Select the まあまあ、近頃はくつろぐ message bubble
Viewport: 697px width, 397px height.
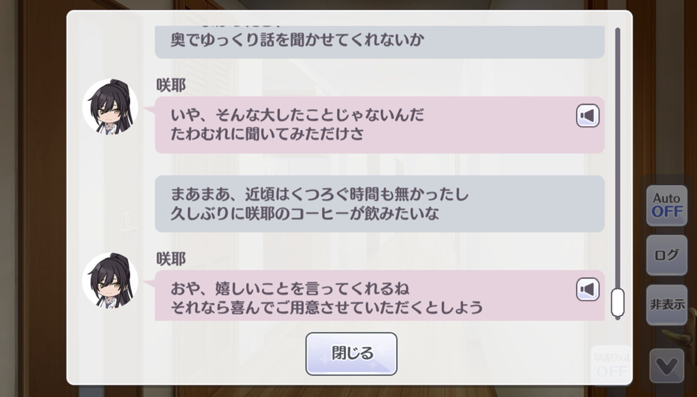(380, 204)
